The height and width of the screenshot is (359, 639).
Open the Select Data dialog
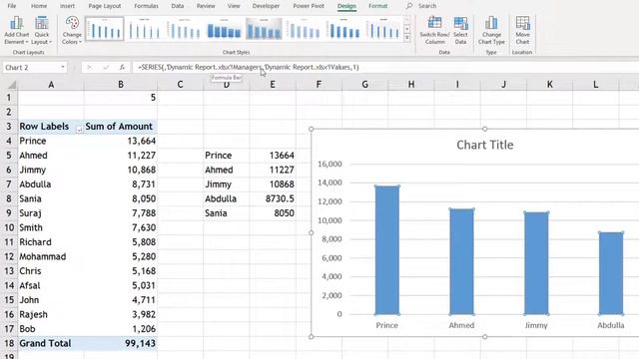460,30
